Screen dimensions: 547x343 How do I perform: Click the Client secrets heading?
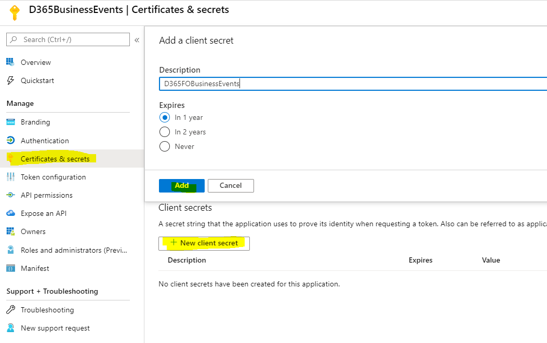coord(185,208)
